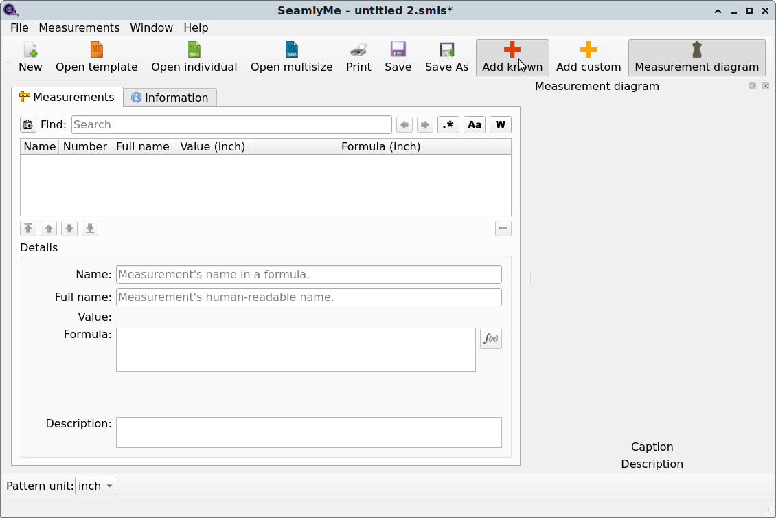The width and height of the screenshot is (776, 518).
Task: Open the Help menu
Action: pyautogui.click(x=196, y=27)
